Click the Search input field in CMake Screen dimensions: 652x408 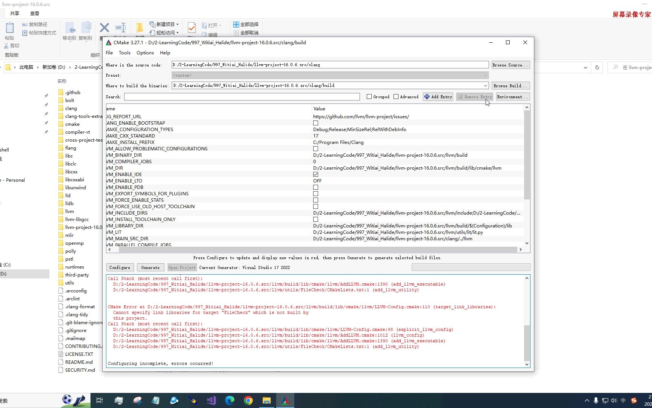pyautogui.click(x=242, y=97)
